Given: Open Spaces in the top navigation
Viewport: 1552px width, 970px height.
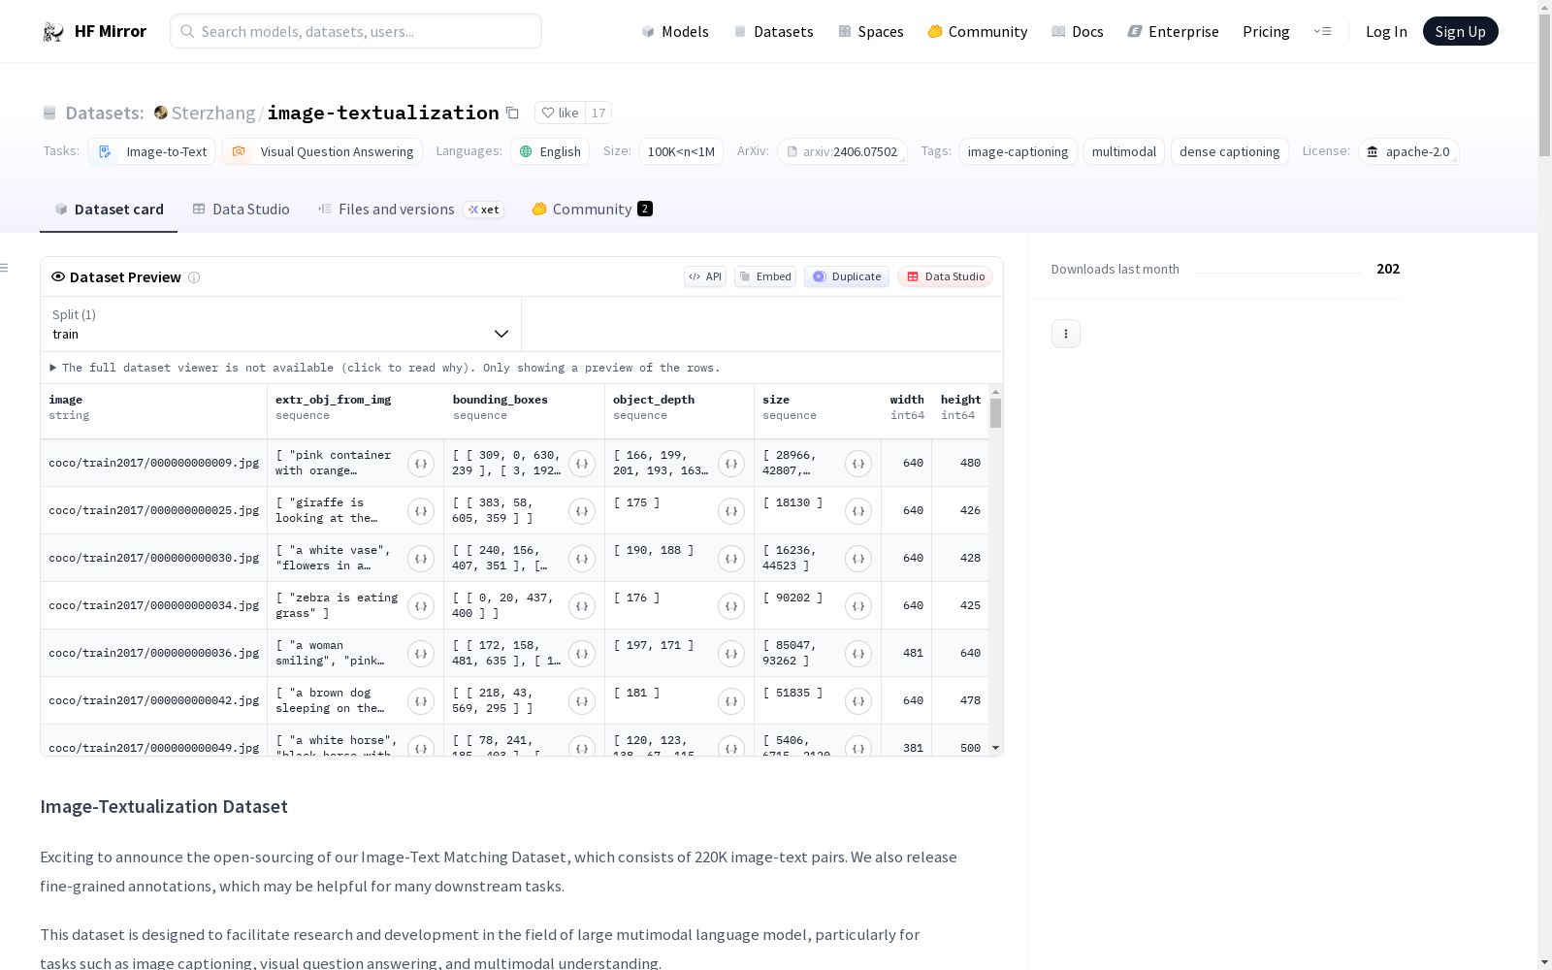Looking at the screenshot, I should [871, 31].
